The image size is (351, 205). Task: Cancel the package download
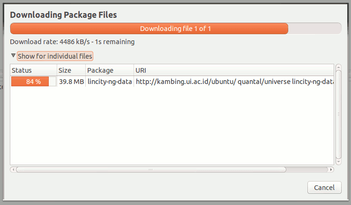coord(324,188)
